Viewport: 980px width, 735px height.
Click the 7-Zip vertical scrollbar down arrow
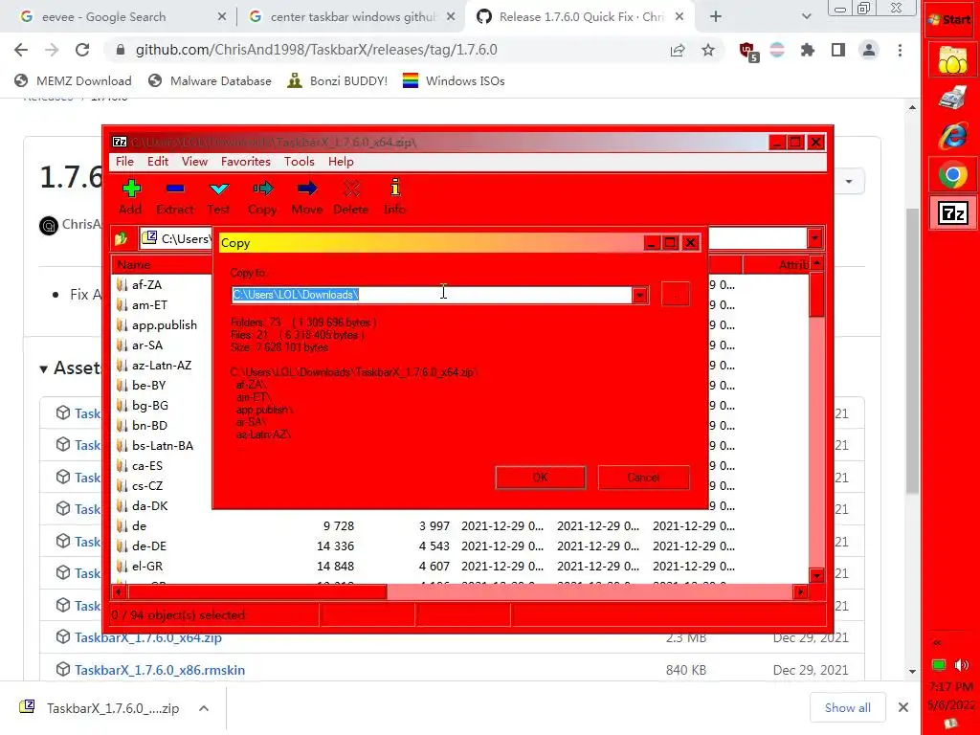pyautogui.click(x=816, y=575)
